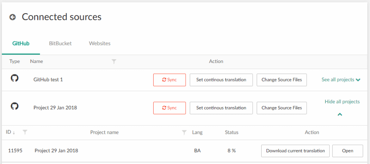The image size is (370, 164).
Task: Expand See all projects for GitHub test 1
Action: click(x=341, y=80)
